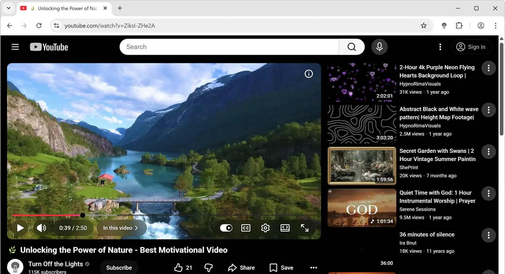
Task: Mute the video volume
Action: point(41,228)
